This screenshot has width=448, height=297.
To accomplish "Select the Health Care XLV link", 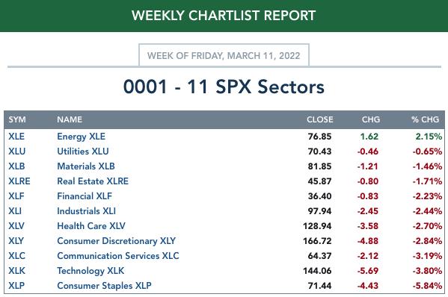I will pyautogui.click(x=91, y=226).
